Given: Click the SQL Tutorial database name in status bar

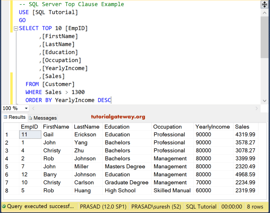Looking at the screenshot, I should tap(201, 206).
